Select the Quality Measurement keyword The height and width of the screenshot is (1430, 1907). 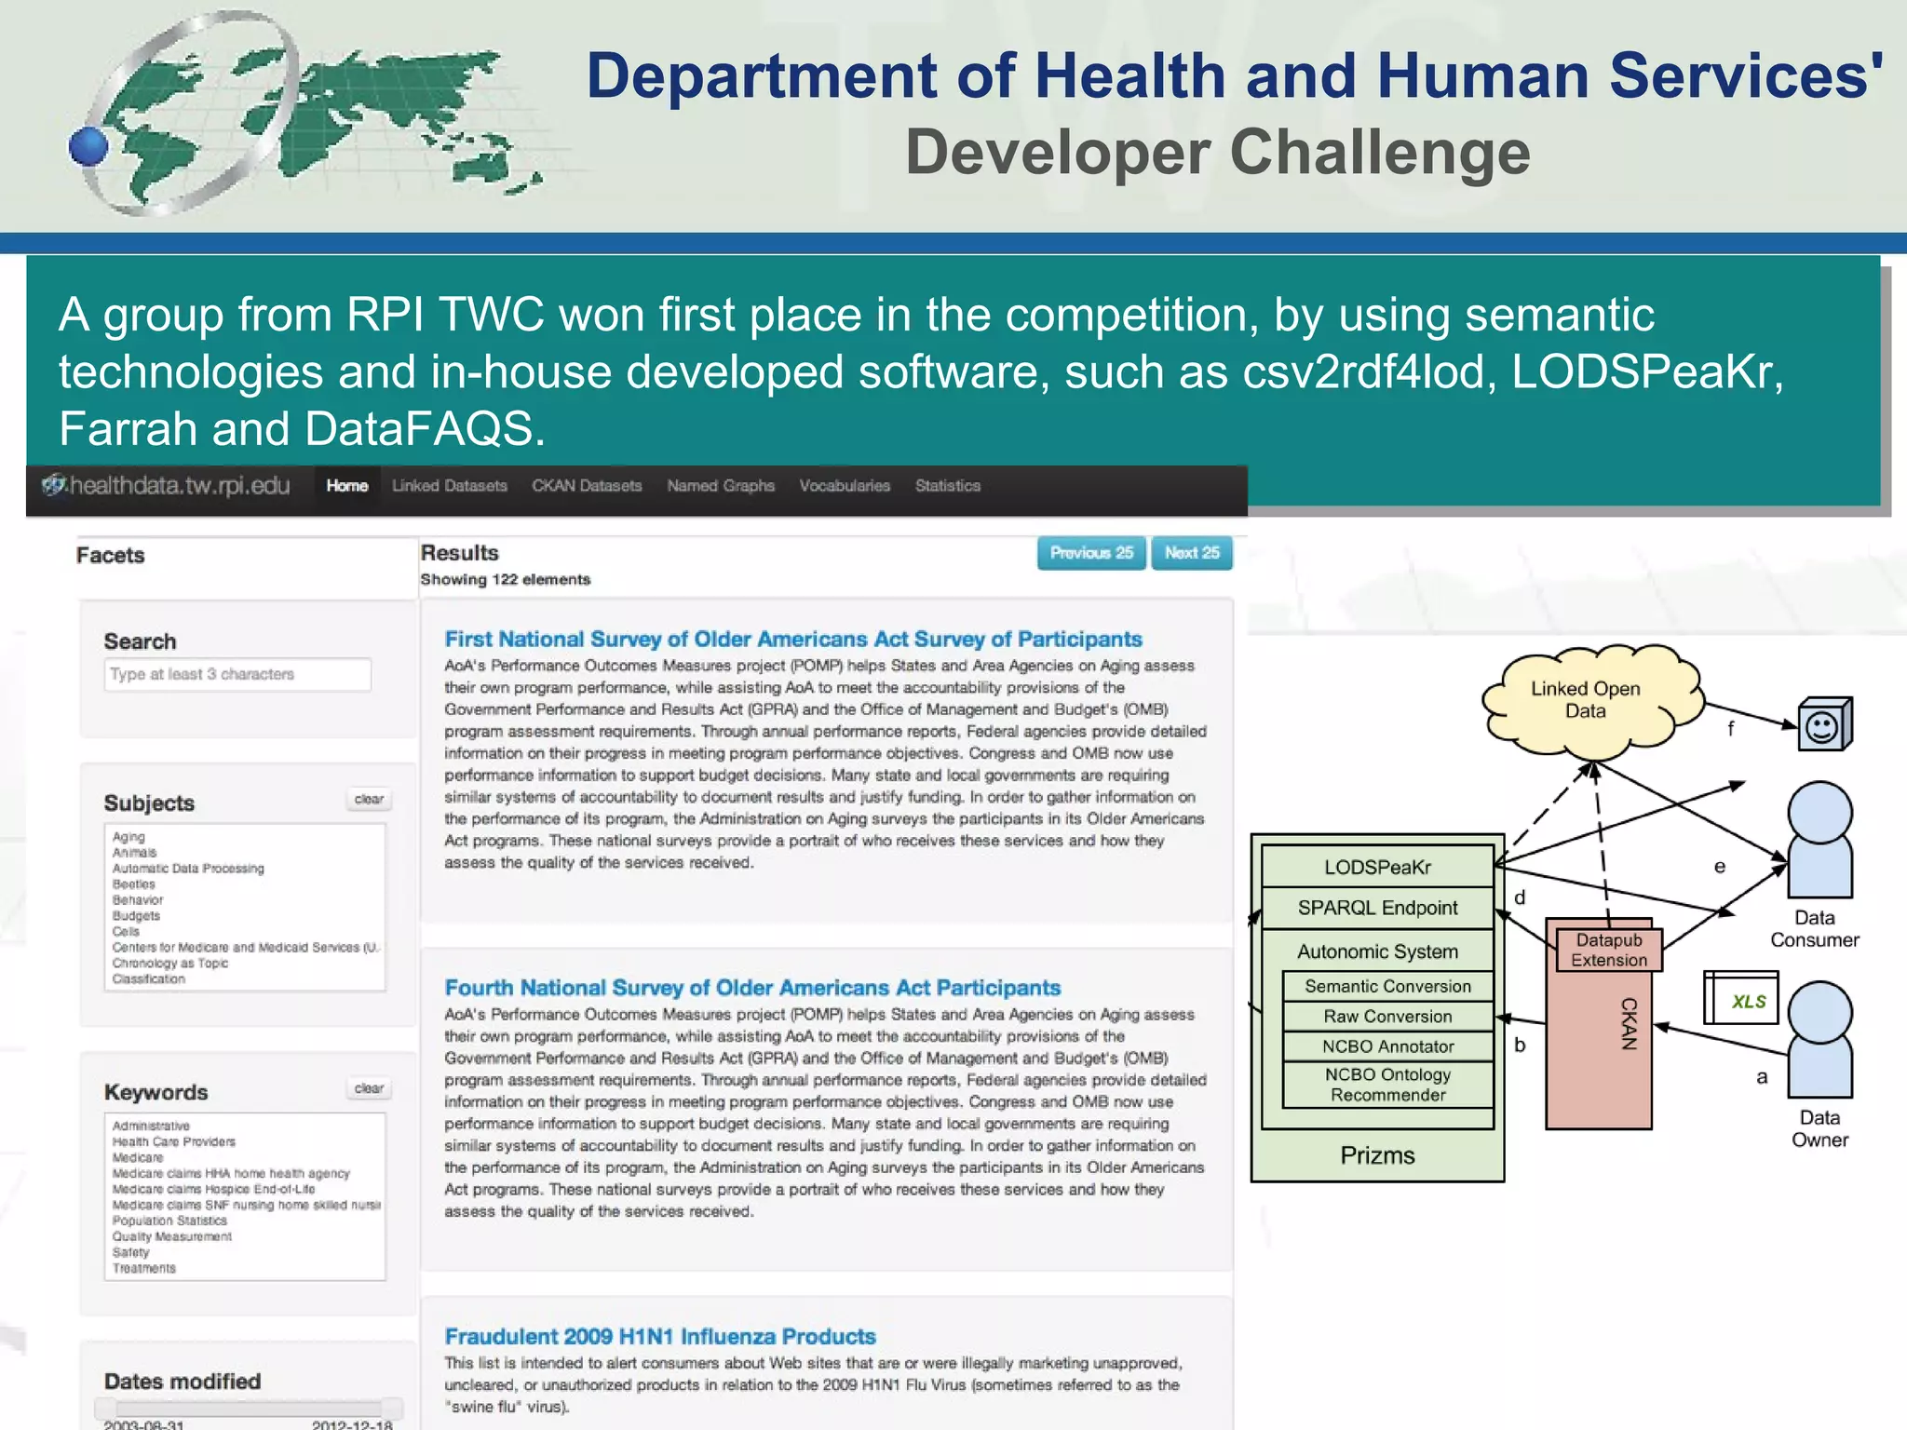pos(172,1237)
